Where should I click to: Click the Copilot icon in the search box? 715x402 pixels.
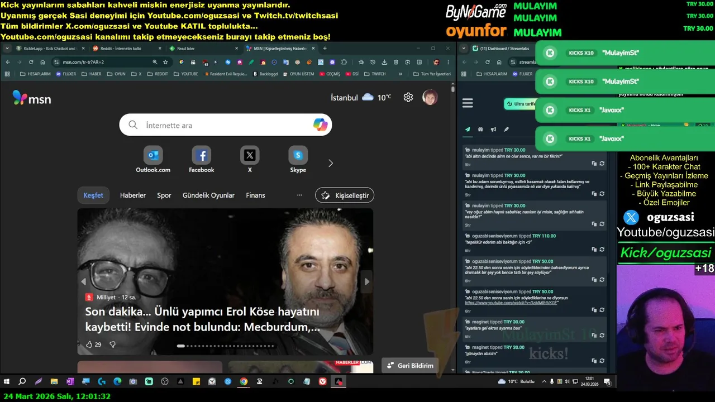click(x=320, y=125)
